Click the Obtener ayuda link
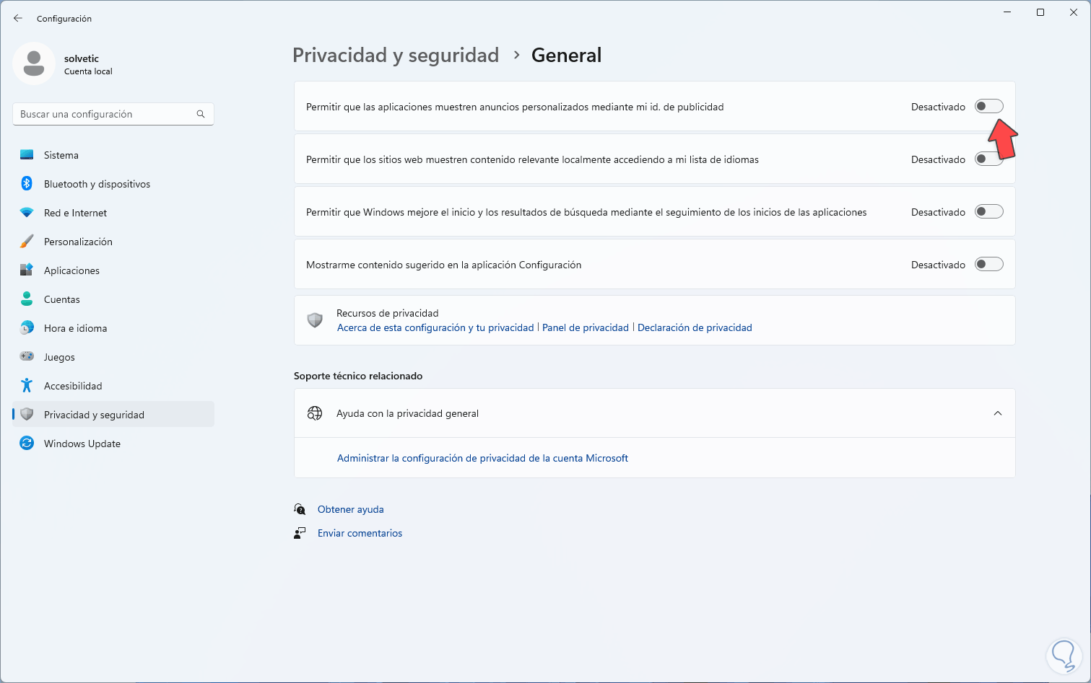 pos(350,509)
